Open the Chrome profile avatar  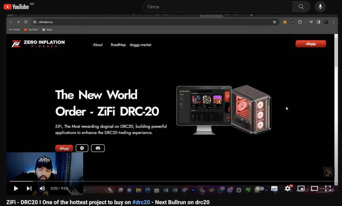tap(326, 22)
